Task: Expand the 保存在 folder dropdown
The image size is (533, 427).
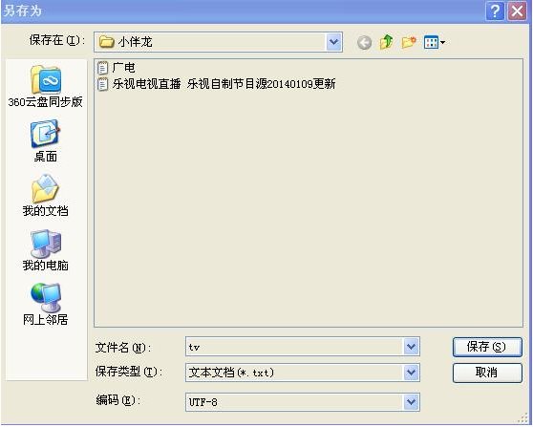Action: point(334,42)
